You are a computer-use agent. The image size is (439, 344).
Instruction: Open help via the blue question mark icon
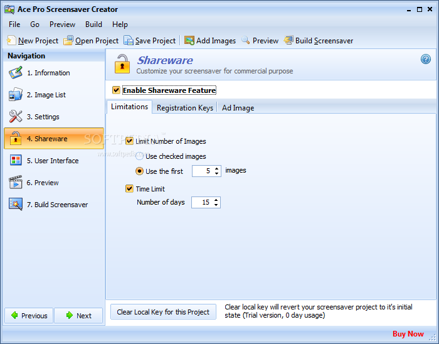coord(426,59)
